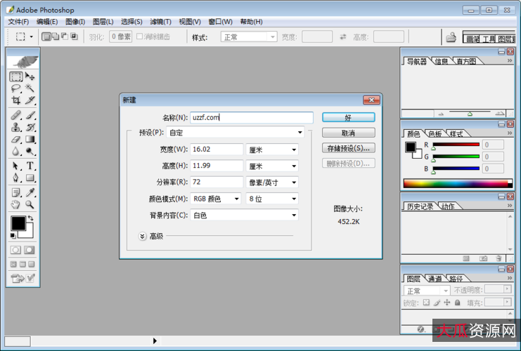Choose the Lasso tool
521x351 pixels.
(16, 88)
